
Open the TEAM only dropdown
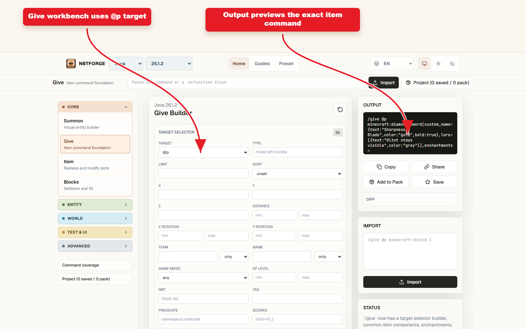pos(234,257)
